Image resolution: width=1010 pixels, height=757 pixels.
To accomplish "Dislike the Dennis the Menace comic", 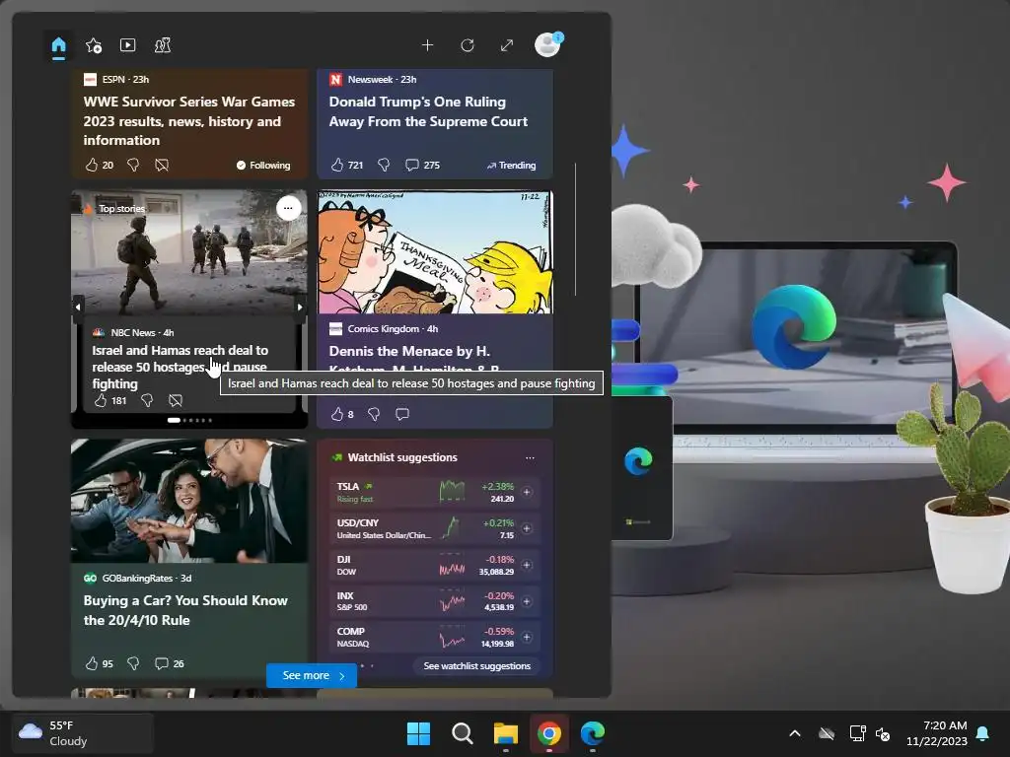I will [x=374, y=414].
